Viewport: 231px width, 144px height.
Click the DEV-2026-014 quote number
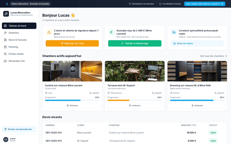pos(54,133)
